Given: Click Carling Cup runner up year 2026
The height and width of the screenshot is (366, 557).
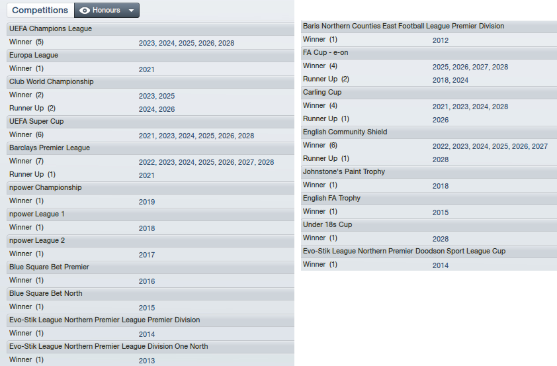Looking at the screenshot, I should (441, 120).
